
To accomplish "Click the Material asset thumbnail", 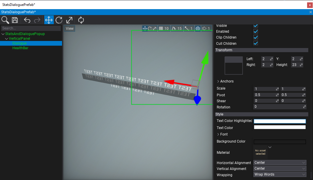I will [x=260, y=152].
